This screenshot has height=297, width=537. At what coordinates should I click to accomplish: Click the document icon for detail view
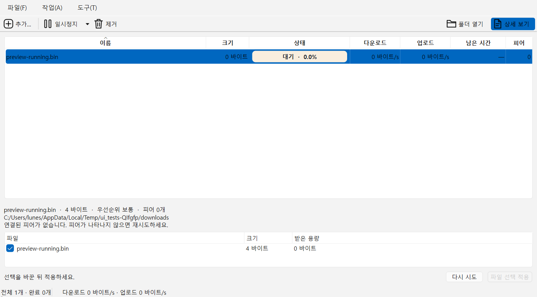(x=497, y=24)
